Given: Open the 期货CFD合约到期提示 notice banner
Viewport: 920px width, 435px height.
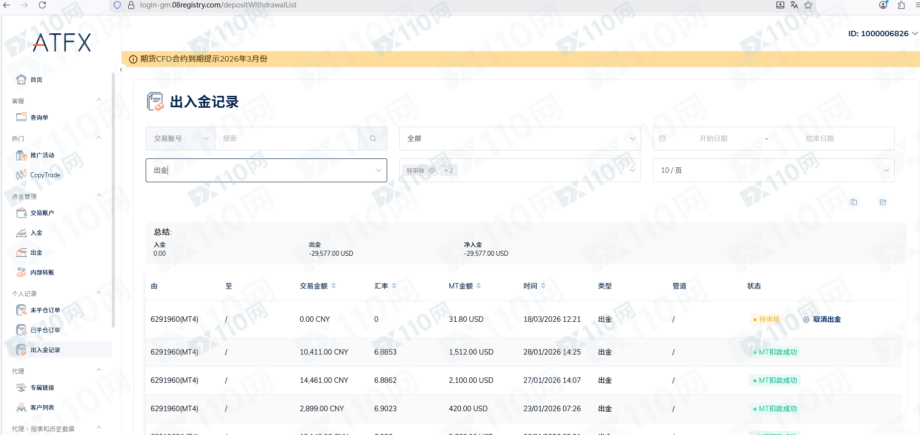Looking at the screenshot, I should click(x=204, y=59).
